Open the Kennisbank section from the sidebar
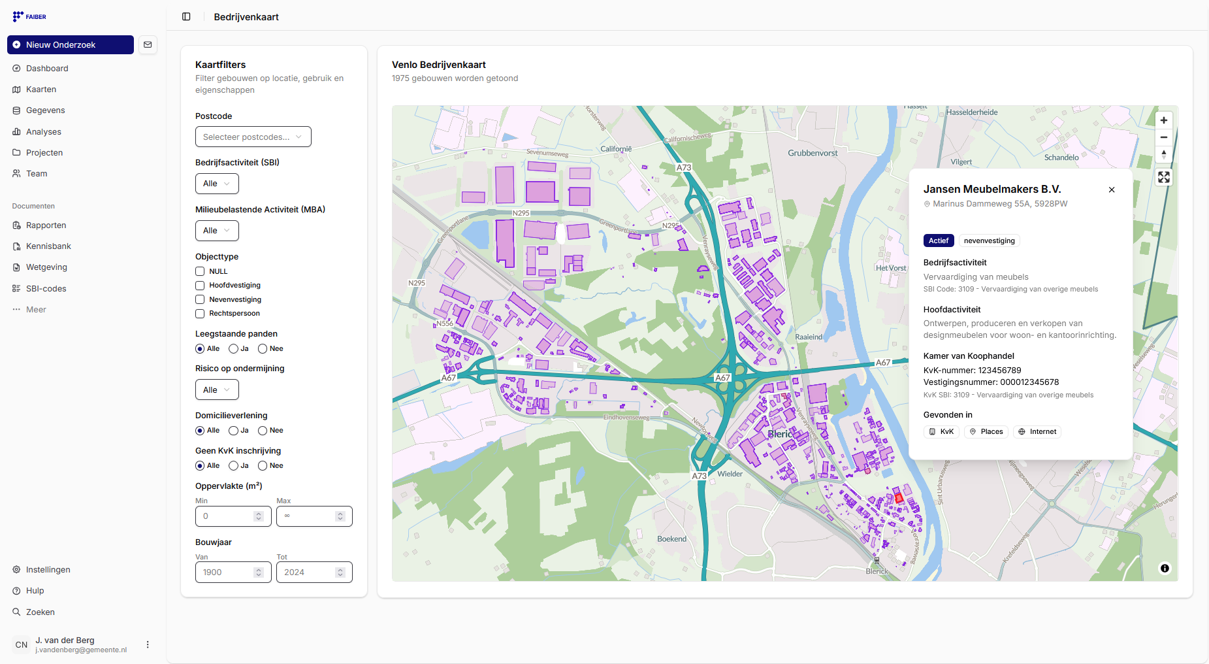The width and height of the screenshot is (1209, 664). (x=48, y=246)
